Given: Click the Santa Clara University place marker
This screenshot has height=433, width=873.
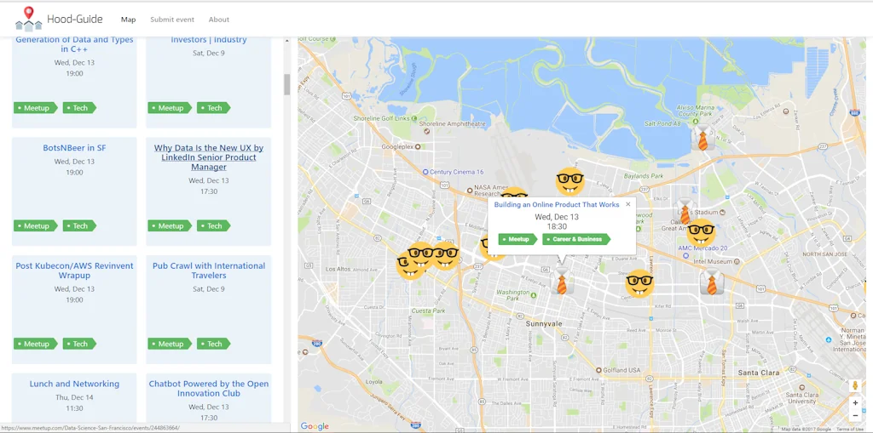Looking at the screenshot, I should click(801, 387).
